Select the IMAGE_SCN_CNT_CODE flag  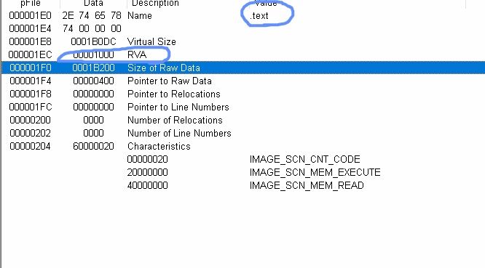(304, 159)
